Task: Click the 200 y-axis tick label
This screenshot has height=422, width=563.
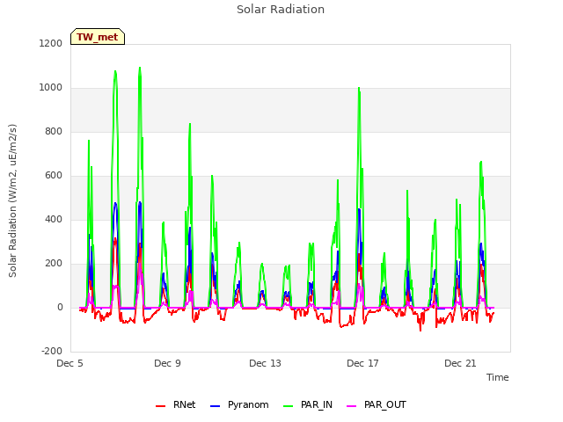Action: pos(54,264)
